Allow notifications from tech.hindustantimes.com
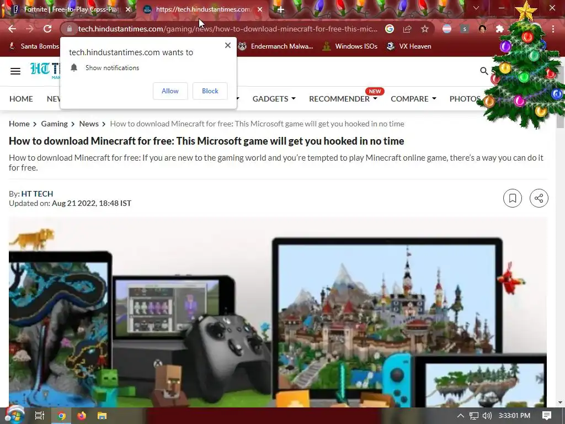 (x=170, y=91)
